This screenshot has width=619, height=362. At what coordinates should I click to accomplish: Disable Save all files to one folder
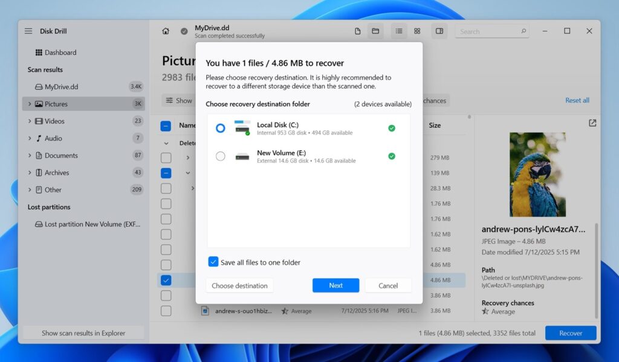tap(213, 261)
